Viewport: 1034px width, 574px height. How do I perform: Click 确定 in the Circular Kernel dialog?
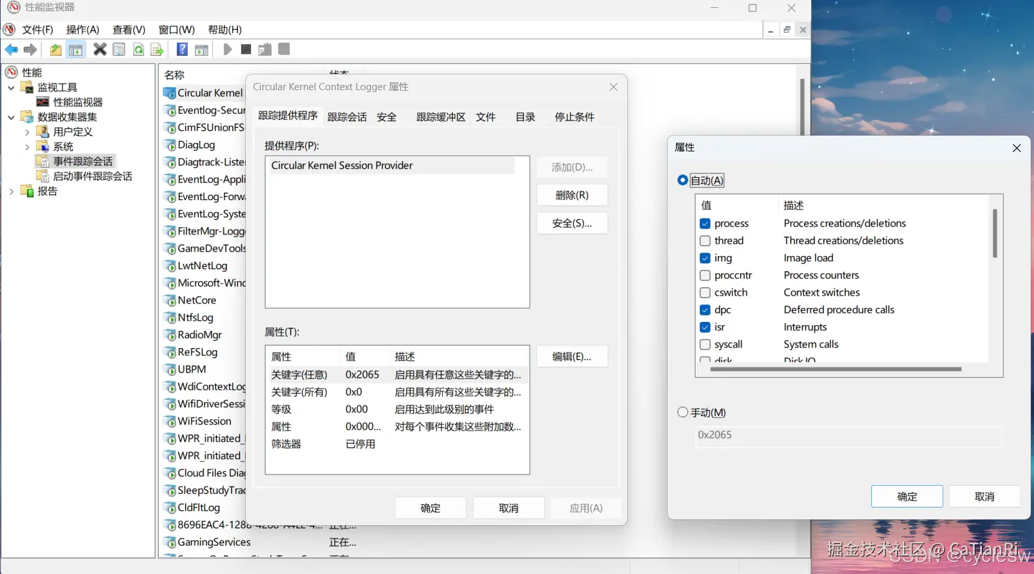pos(430,508)
